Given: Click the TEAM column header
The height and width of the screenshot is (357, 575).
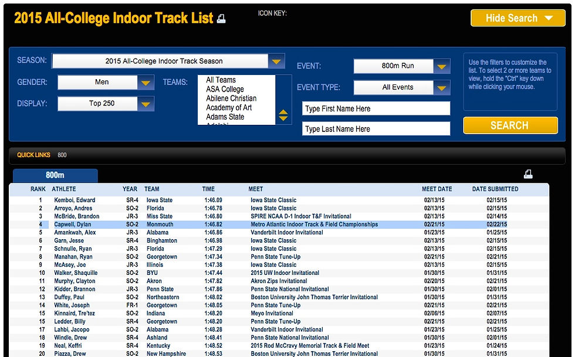Looking at the screenshot, I should [151, 189].
